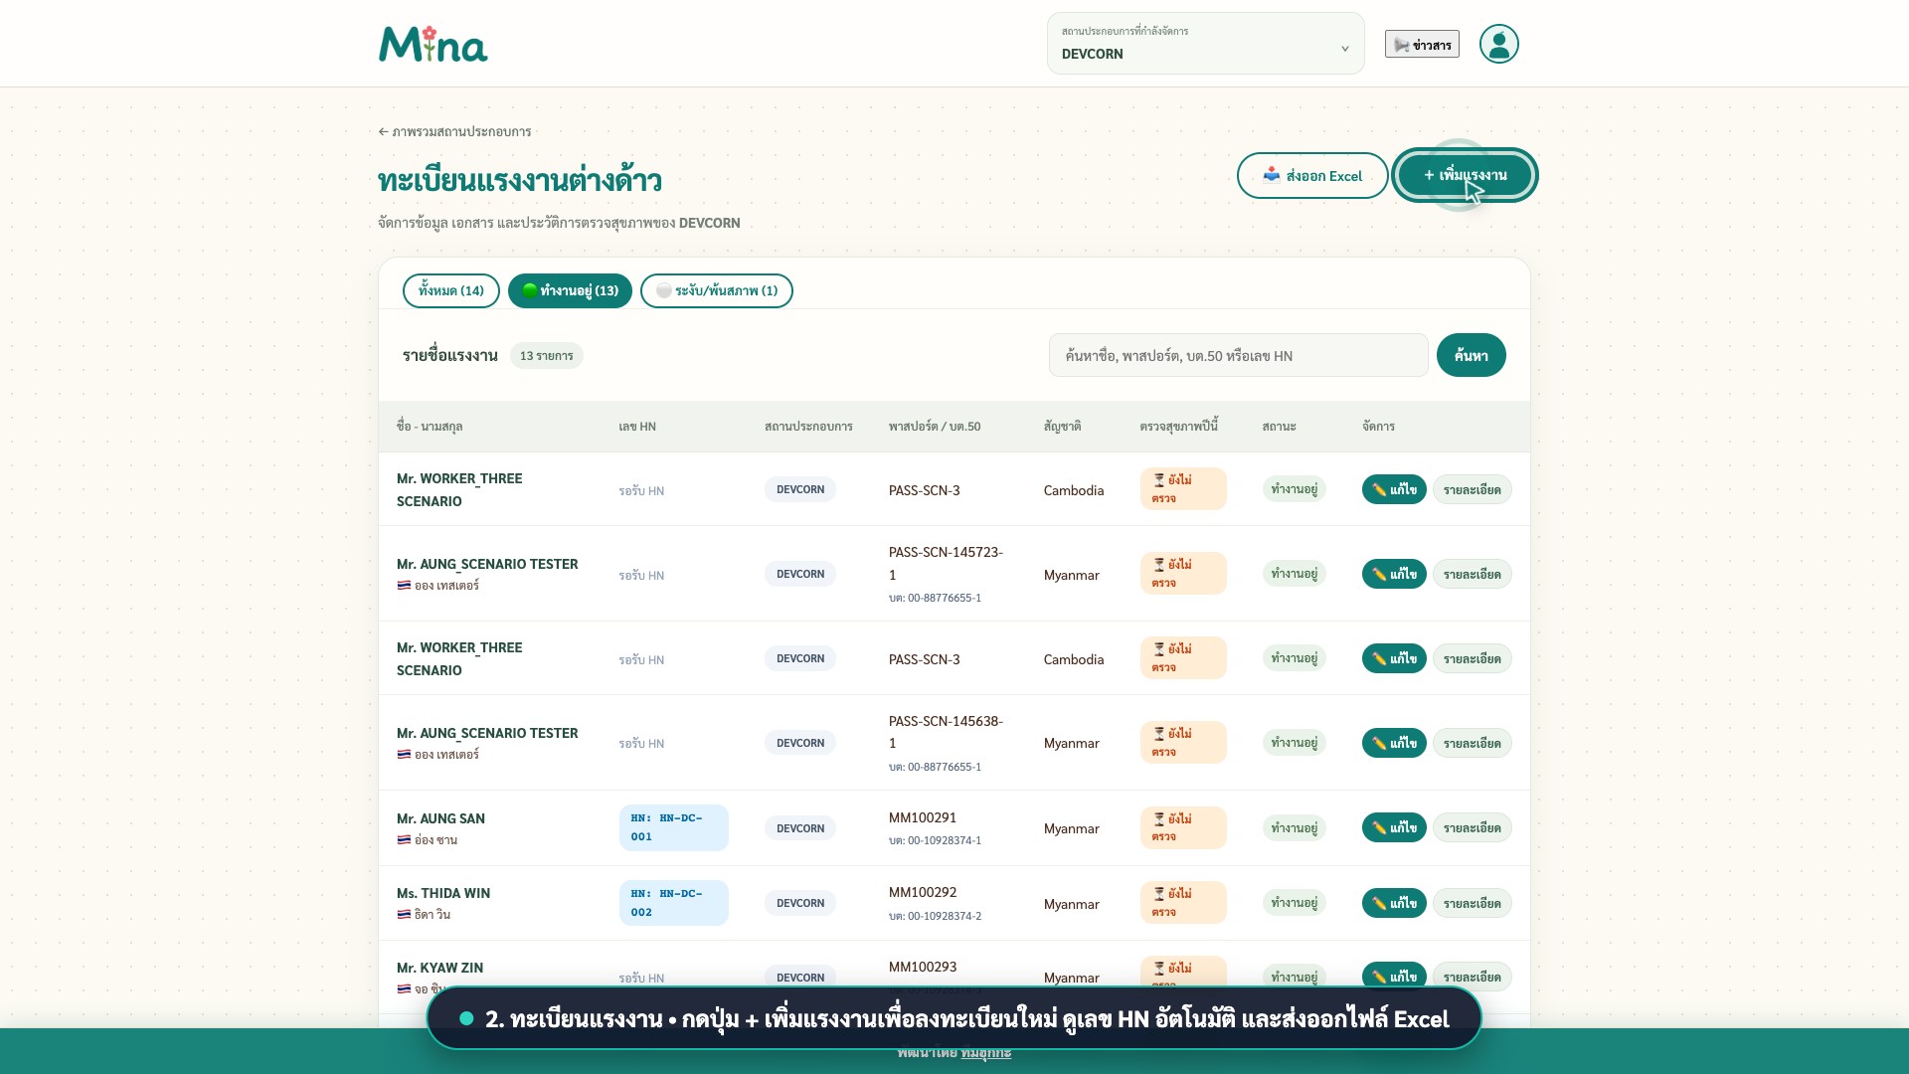Open the user profile avatar icon
This screenshot has height=1074, width=1909.
[x=1498, y=44]
